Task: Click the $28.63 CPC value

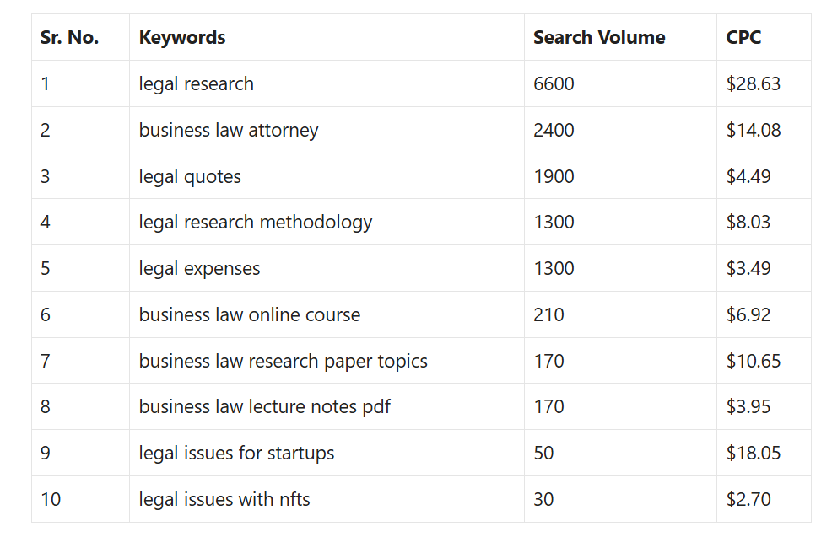Action: point(754,83)
